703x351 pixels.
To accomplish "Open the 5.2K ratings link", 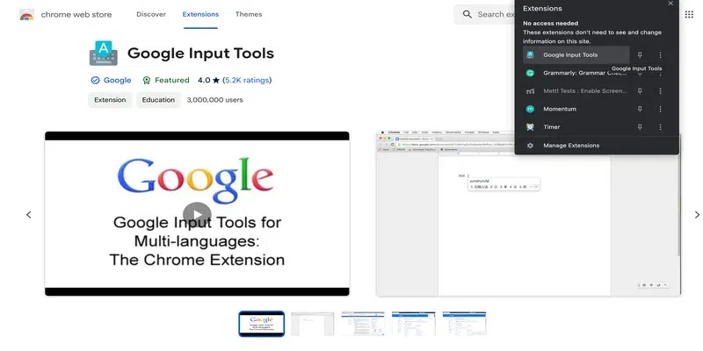I will (x=247, y=80).
